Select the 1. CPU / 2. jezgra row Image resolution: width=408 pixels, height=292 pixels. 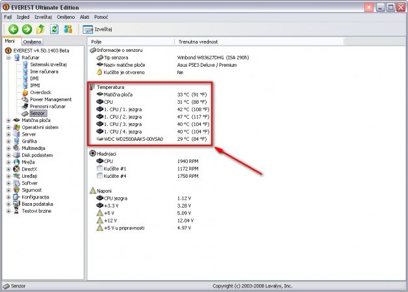click(x=153, y=117)
